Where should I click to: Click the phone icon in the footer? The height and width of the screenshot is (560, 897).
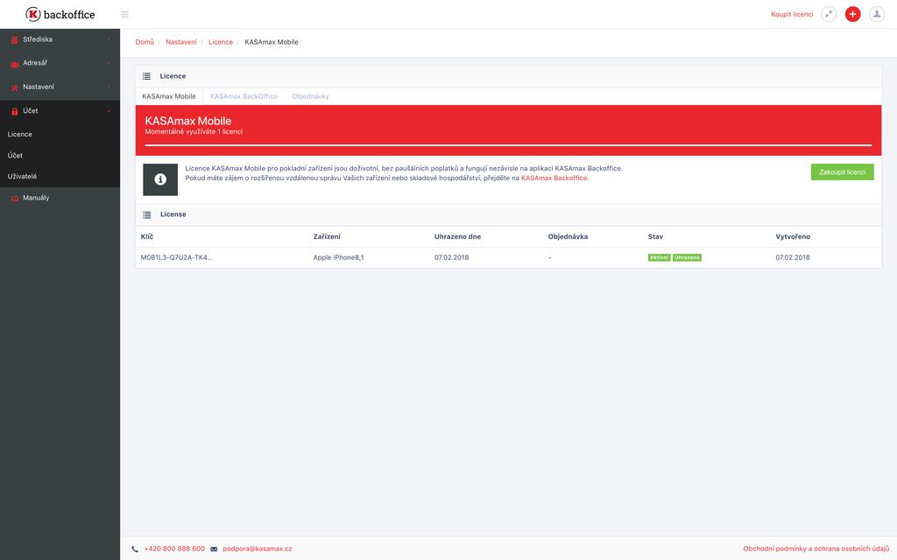click(135, 549)
